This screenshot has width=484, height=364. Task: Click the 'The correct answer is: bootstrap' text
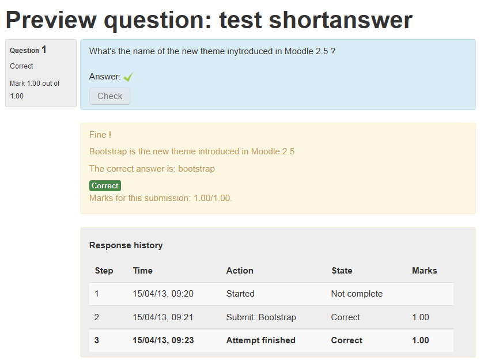(152, 169)
